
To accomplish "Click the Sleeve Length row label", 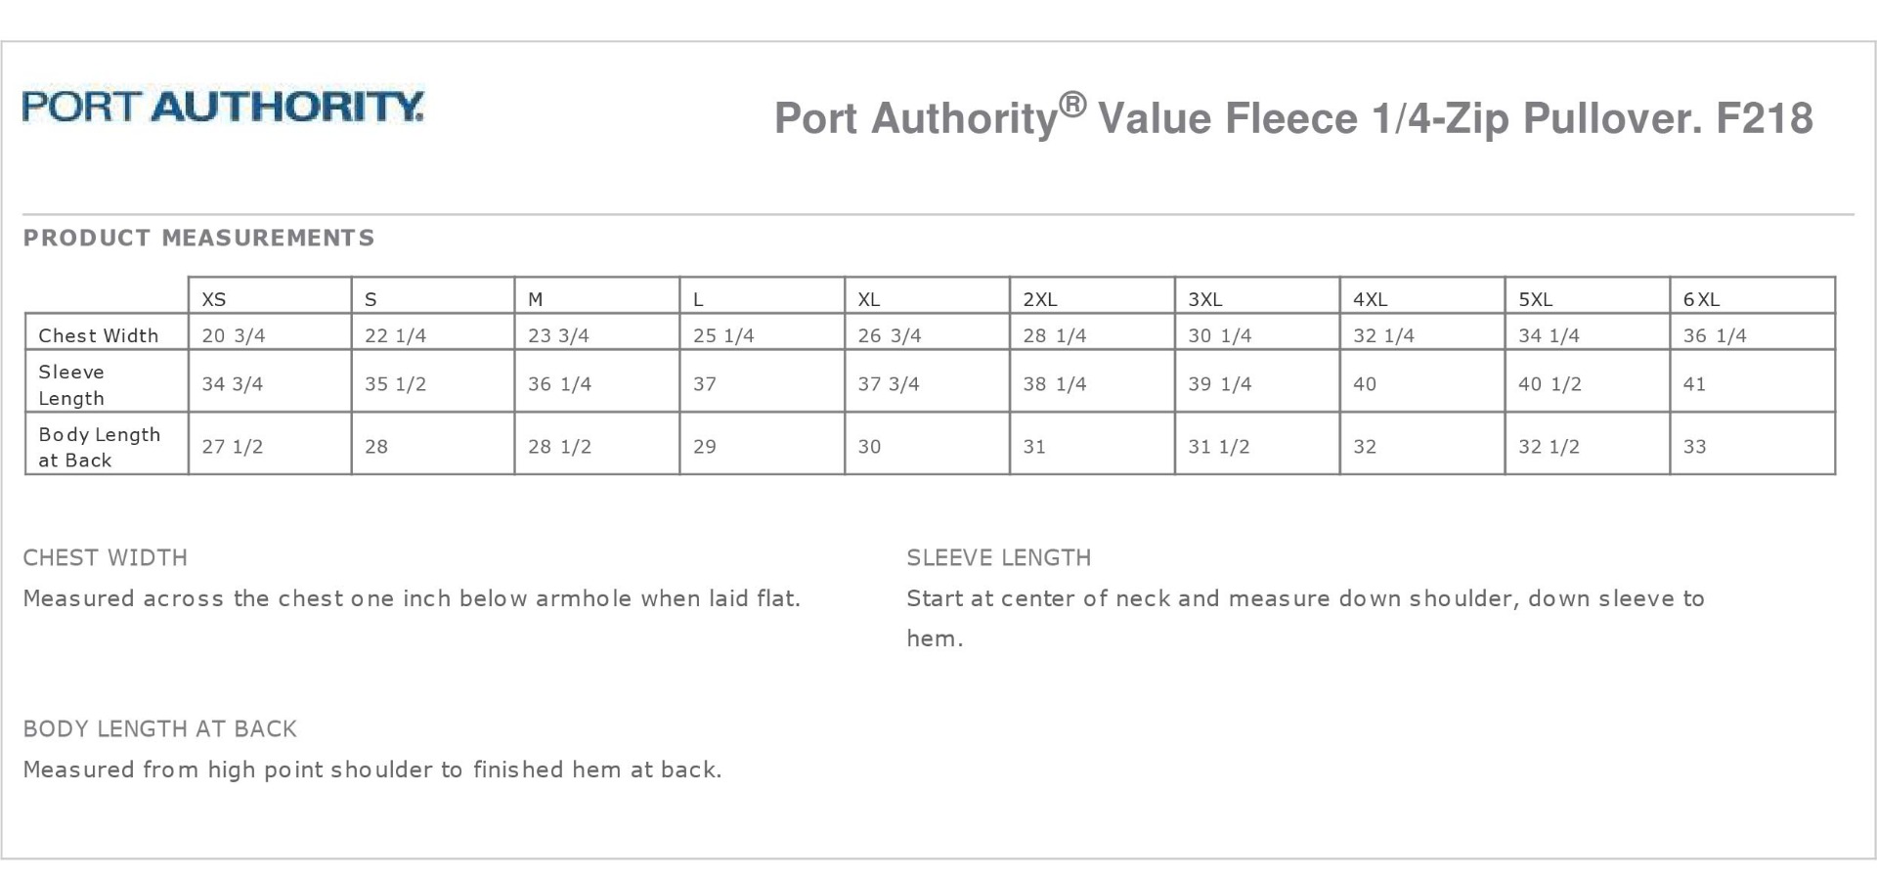I will (x=71, y=384).
